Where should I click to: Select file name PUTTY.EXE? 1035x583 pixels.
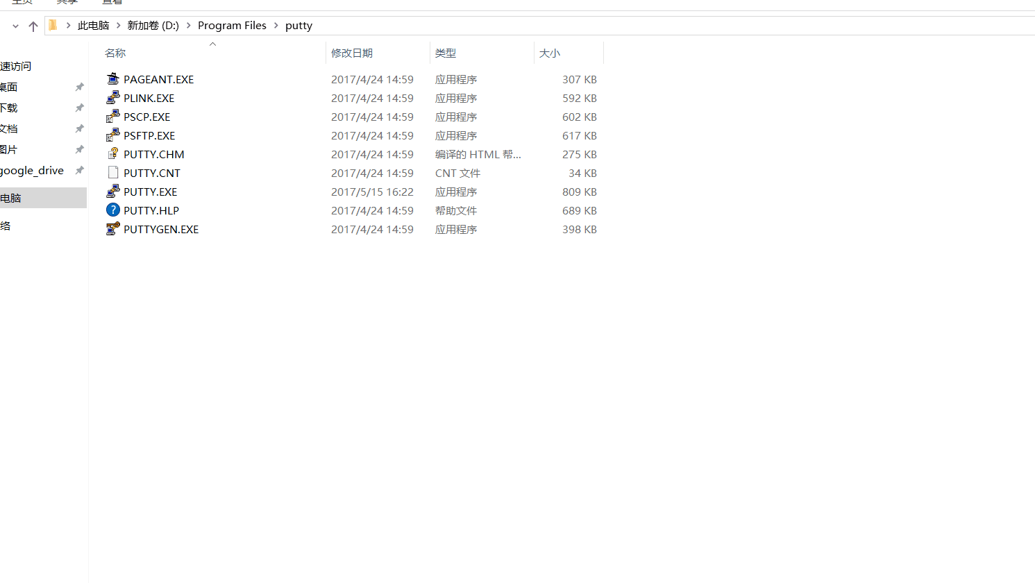pyautogui.click(x=151, y=192)
